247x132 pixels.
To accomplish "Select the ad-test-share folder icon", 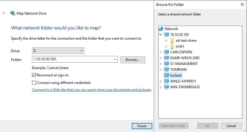I will coord(172,41).
